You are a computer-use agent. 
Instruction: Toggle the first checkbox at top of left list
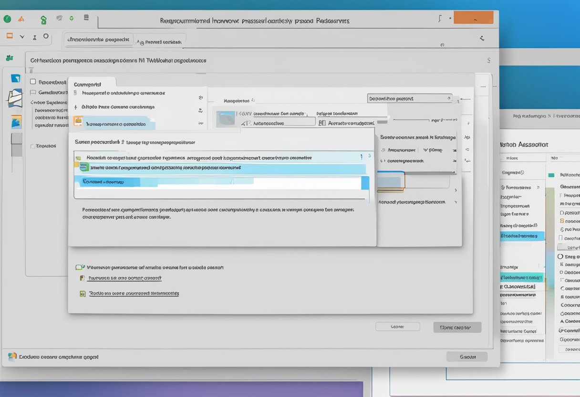(33, 82)
